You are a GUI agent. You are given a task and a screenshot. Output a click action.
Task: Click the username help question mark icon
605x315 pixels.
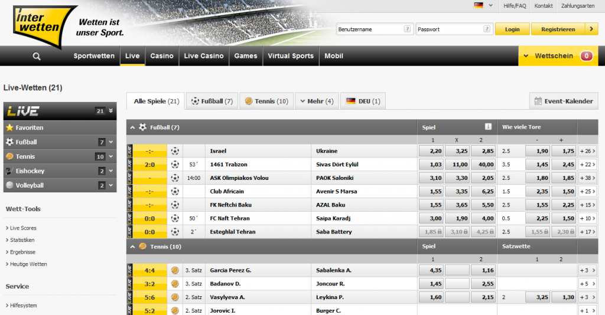[407, 29]
